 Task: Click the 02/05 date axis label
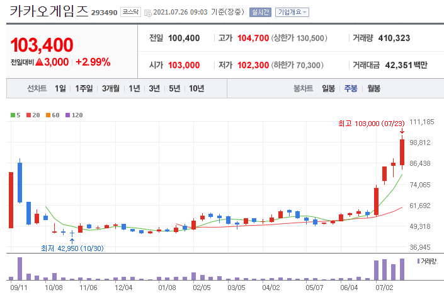click(202, 288)
